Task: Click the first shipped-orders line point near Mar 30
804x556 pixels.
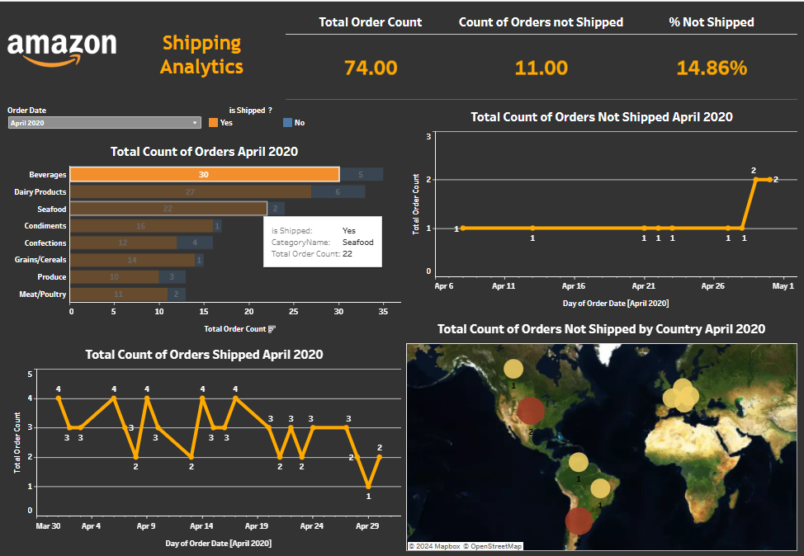Action: pyautogui.click(x=59, y=398)
